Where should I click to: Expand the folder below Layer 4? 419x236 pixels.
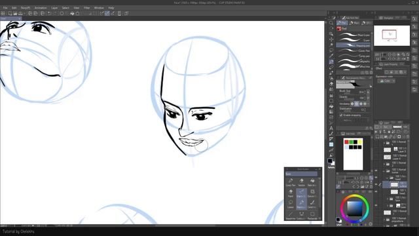pyautogui.click(x=384, y=164)
